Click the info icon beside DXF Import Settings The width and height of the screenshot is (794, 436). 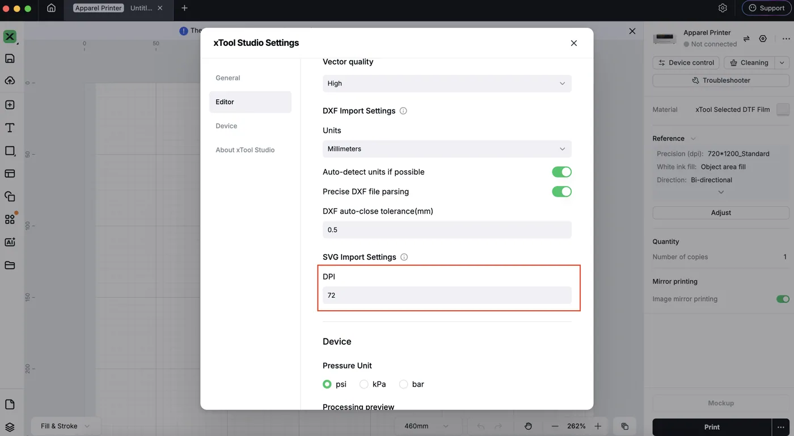[x=403, y=111]
